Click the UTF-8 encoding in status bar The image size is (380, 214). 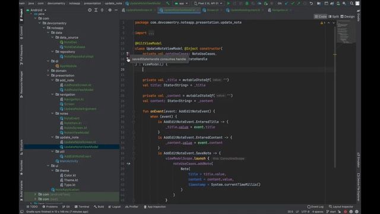[305, 212]
